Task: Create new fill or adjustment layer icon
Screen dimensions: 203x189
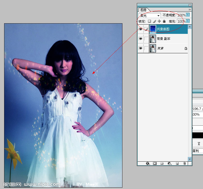Action: (x=169, y=163)
